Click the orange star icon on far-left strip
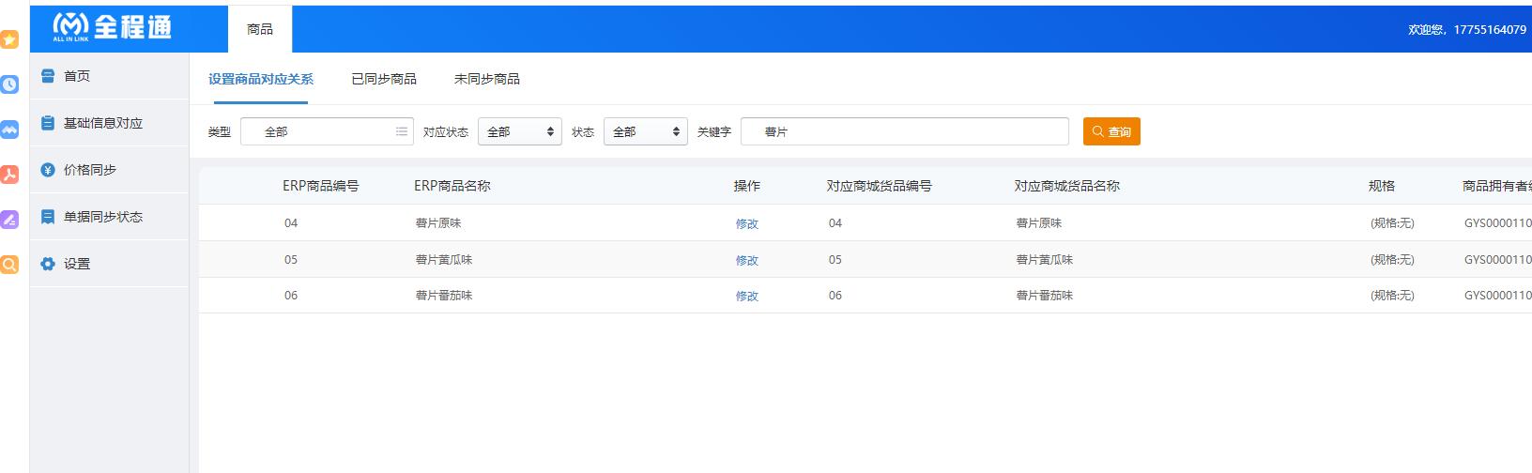The image size is (1532, 473). click(9, 39)
